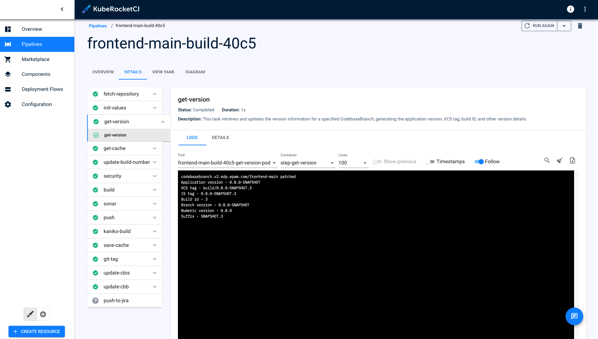Click the Marketplace cart icon
This screenshot has width=598, height=339.
(8, 59)
